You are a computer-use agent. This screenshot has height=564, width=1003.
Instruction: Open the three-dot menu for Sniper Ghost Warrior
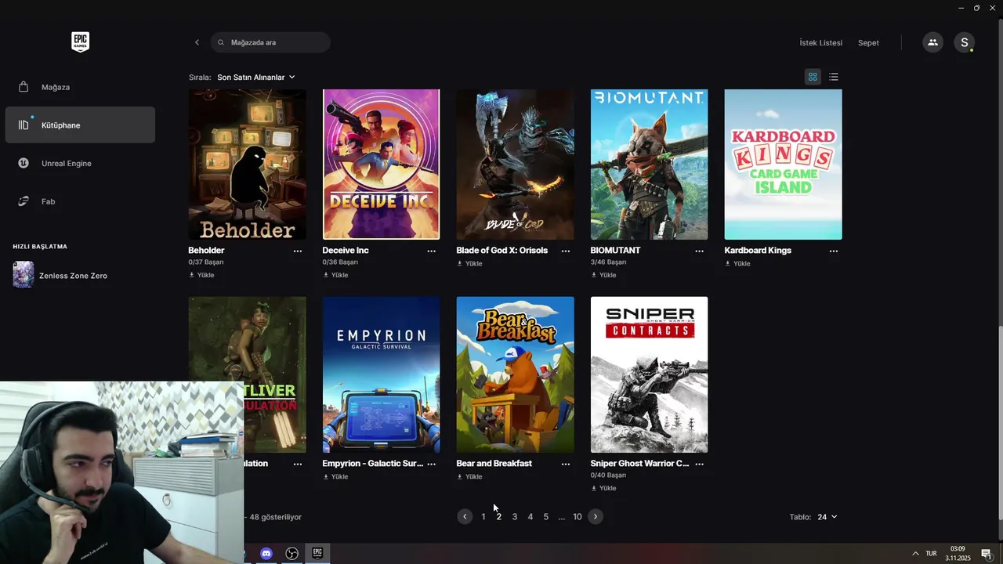click(699, 464)
